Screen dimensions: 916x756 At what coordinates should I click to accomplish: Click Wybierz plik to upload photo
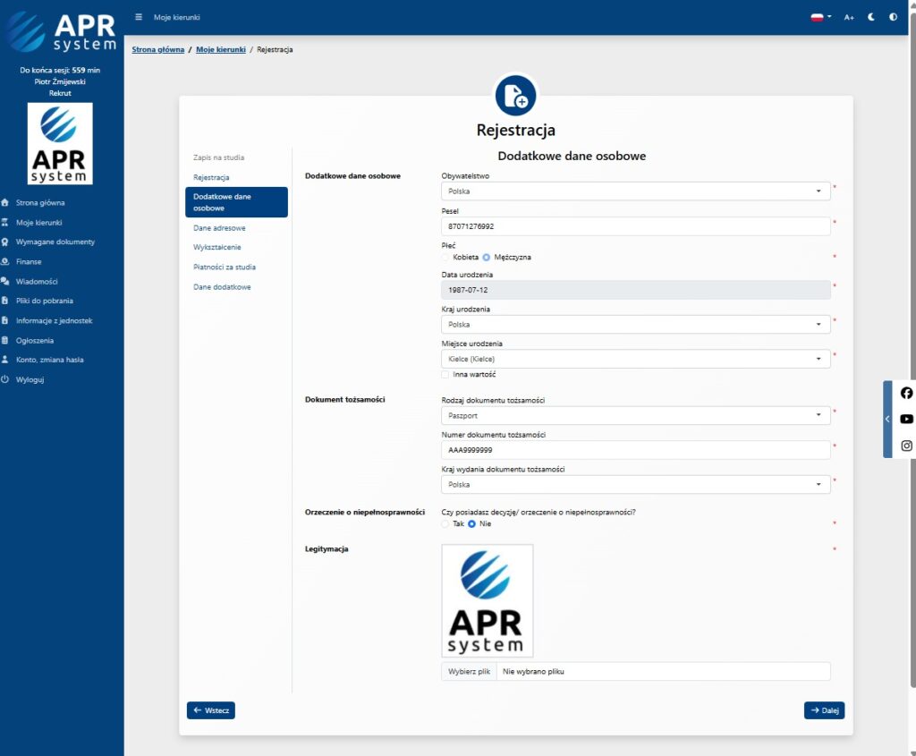470,671
